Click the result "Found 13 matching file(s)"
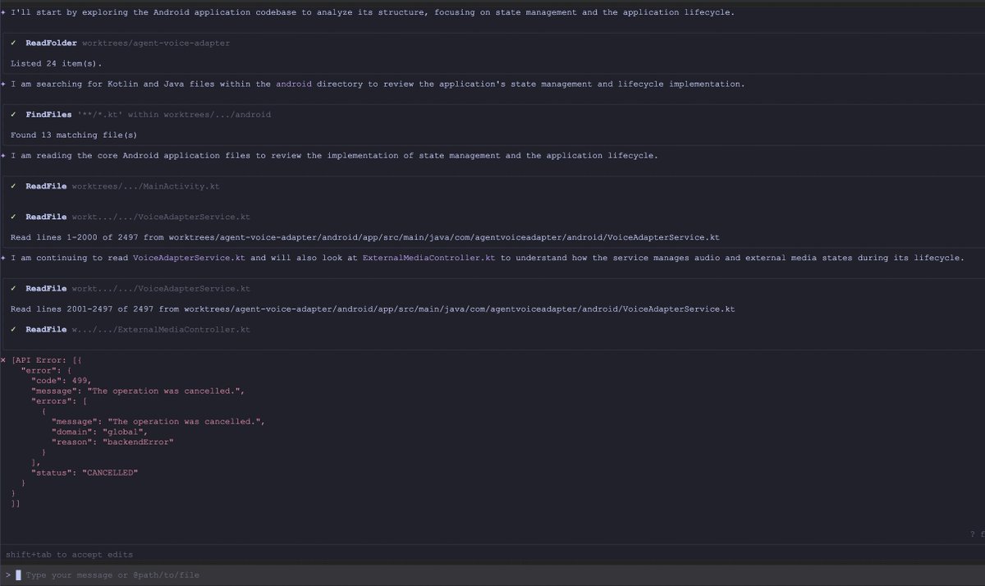Image resolution: width=985 pixels, height=586 pixels. (74, 135)
